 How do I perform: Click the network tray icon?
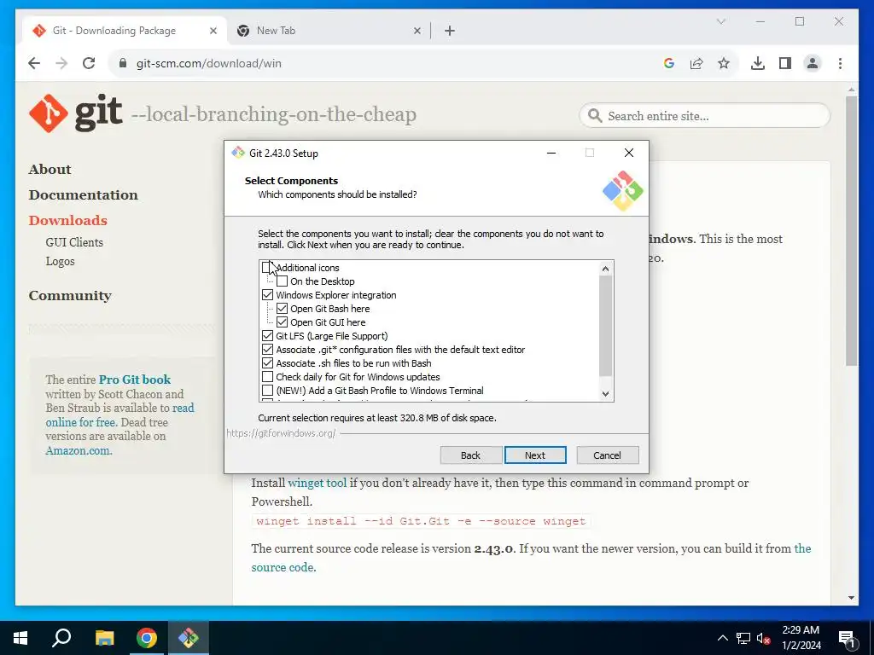tap(743, 638)
